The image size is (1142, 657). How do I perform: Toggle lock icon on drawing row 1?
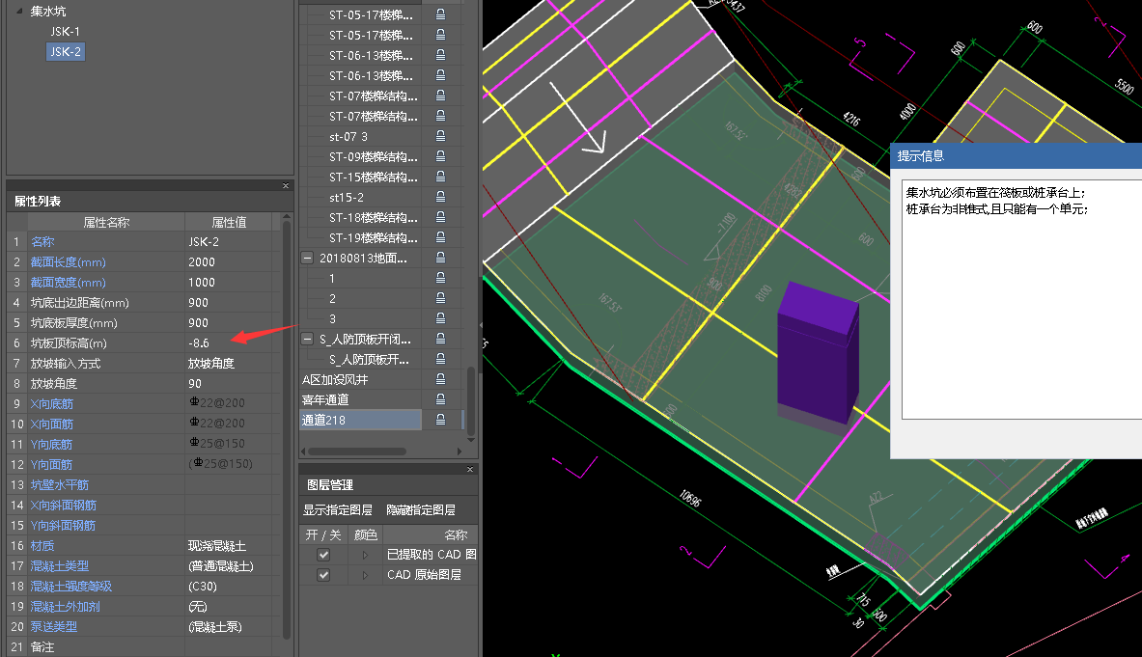(440, 278)
